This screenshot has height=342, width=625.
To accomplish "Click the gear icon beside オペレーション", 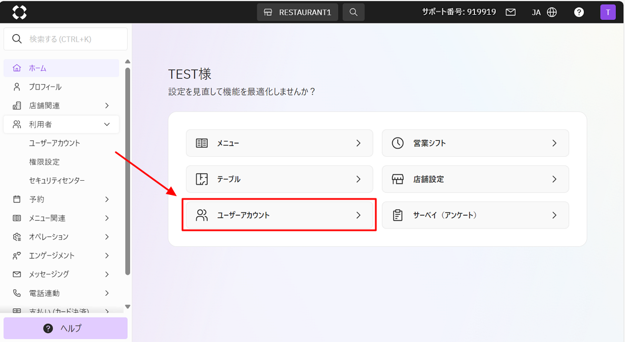I will 17,237.
